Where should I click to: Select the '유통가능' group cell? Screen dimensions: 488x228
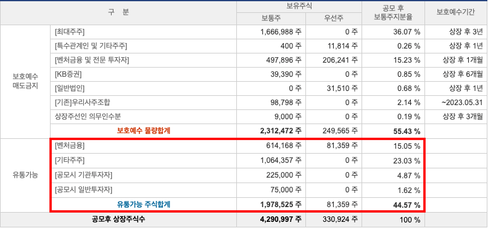(x=25, y=175)
